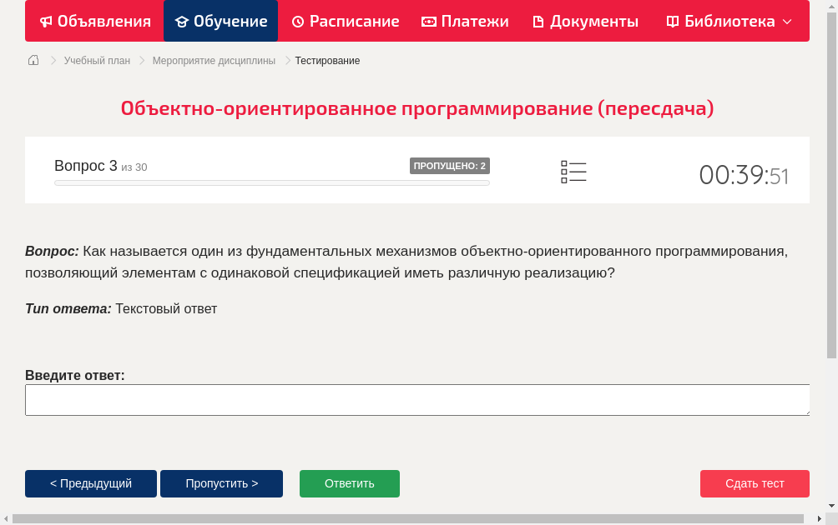838x525 pixels.
Task: Click the Предыдущий button
Action: click(x=90, y=483)
